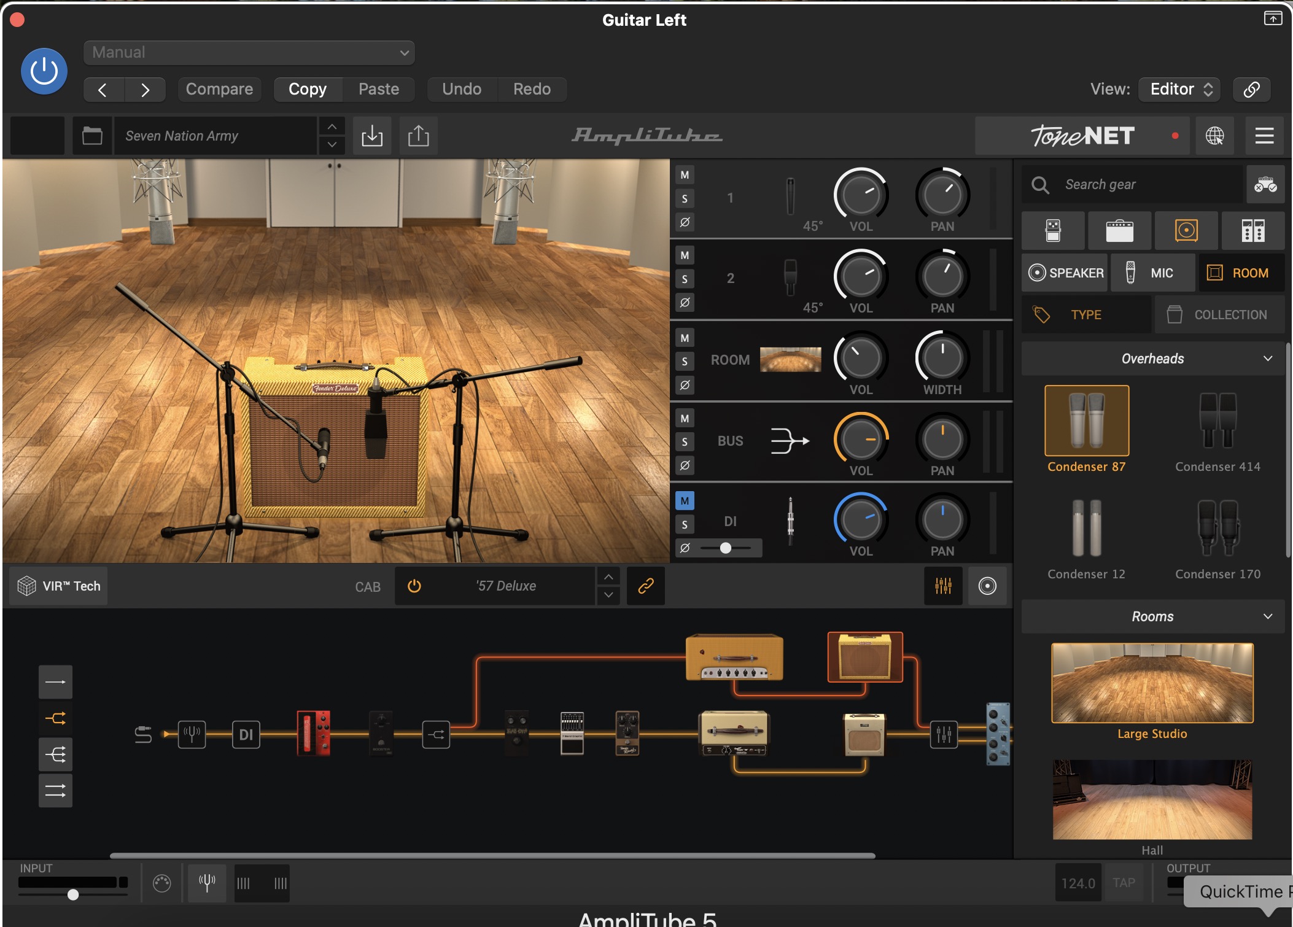
Task: Open the Manual preset dropdown
Action: click(x=249, y=53)
